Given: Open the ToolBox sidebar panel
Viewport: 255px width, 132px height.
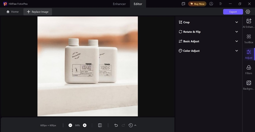Looking at the screenshot, I should click(x=248, y=39).
